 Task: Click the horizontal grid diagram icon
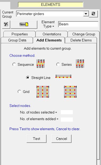70,92
